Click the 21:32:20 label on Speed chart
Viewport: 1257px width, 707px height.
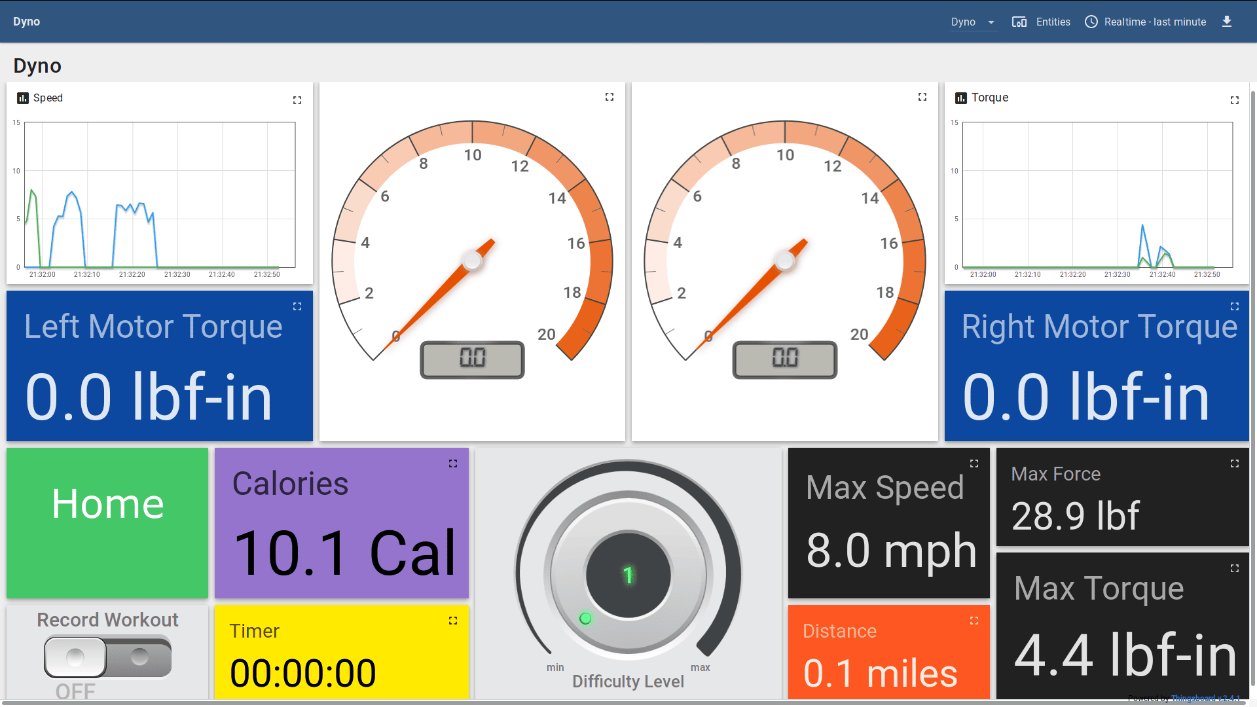132,275
